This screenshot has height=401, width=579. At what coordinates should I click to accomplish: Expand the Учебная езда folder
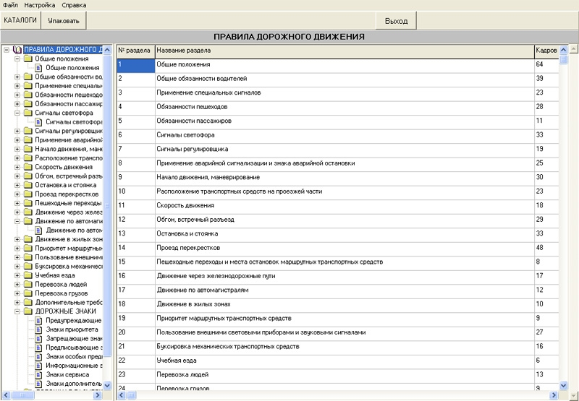pyautogui.click(x=17, y=275)
